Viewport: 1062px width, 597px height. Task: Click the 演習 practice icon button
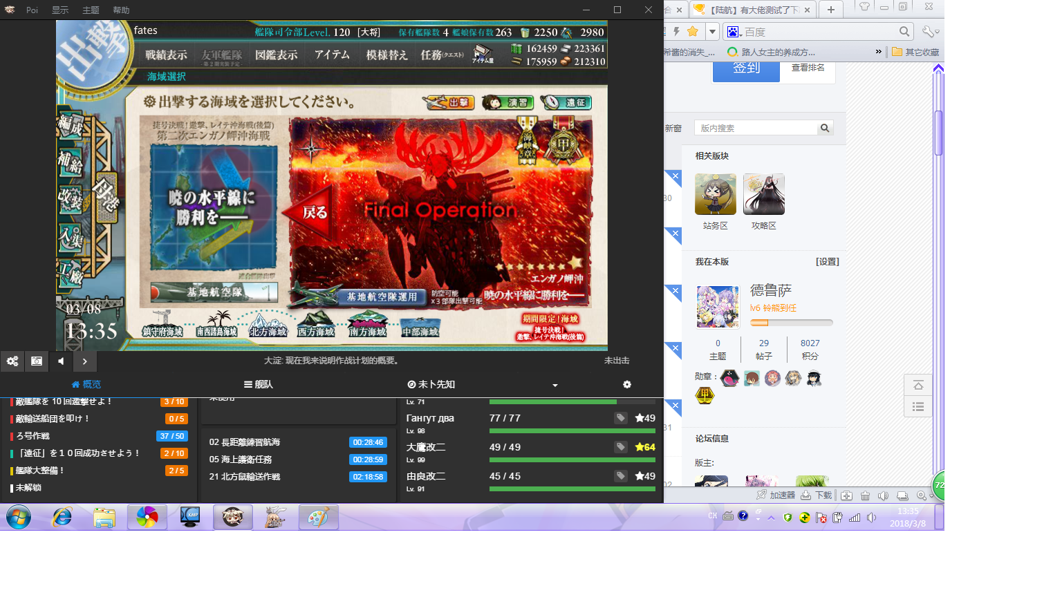507,102
